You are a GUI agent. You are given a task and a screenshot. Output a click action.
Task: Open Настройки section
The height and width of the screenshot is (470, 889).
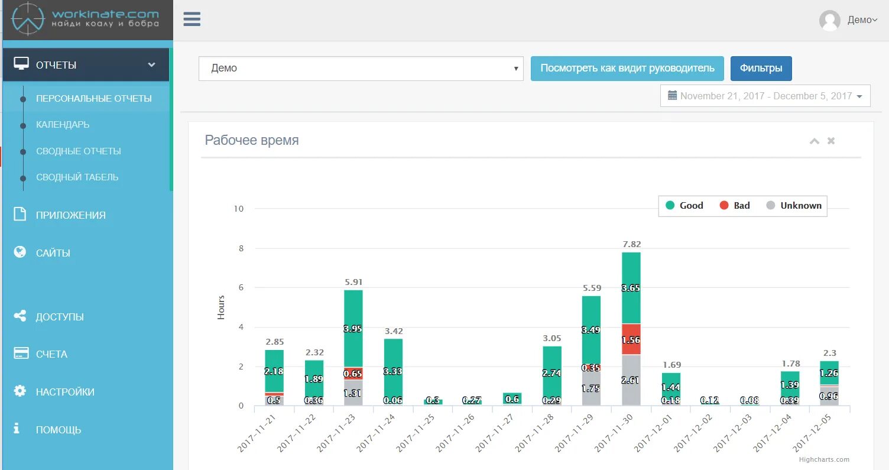click(x=65, y=392)
